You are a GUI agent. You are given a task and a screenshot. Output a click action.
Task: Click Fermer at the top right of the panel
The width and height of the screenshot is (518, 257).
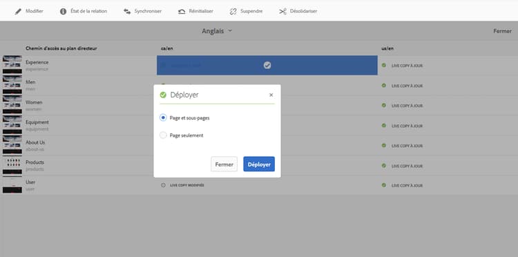coord(503,31)
